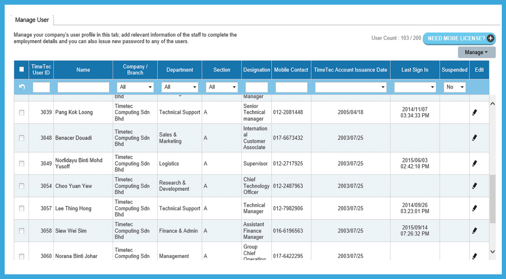Image resolution: width=506 pixels, height=279 pixels.
Task: Sort by TimeTec User ID column header
Action: click(41, 70)
